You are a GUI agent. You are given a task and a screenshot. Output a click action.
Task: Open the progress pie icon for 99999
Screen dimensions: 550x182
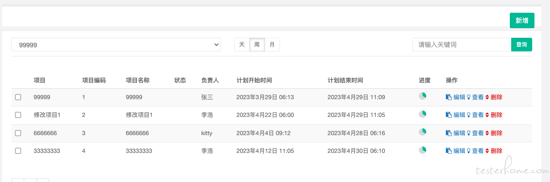tap(423, 96)
